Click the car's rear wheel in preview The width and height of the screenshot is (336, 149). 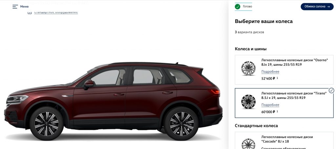click(x=181, y=123)
